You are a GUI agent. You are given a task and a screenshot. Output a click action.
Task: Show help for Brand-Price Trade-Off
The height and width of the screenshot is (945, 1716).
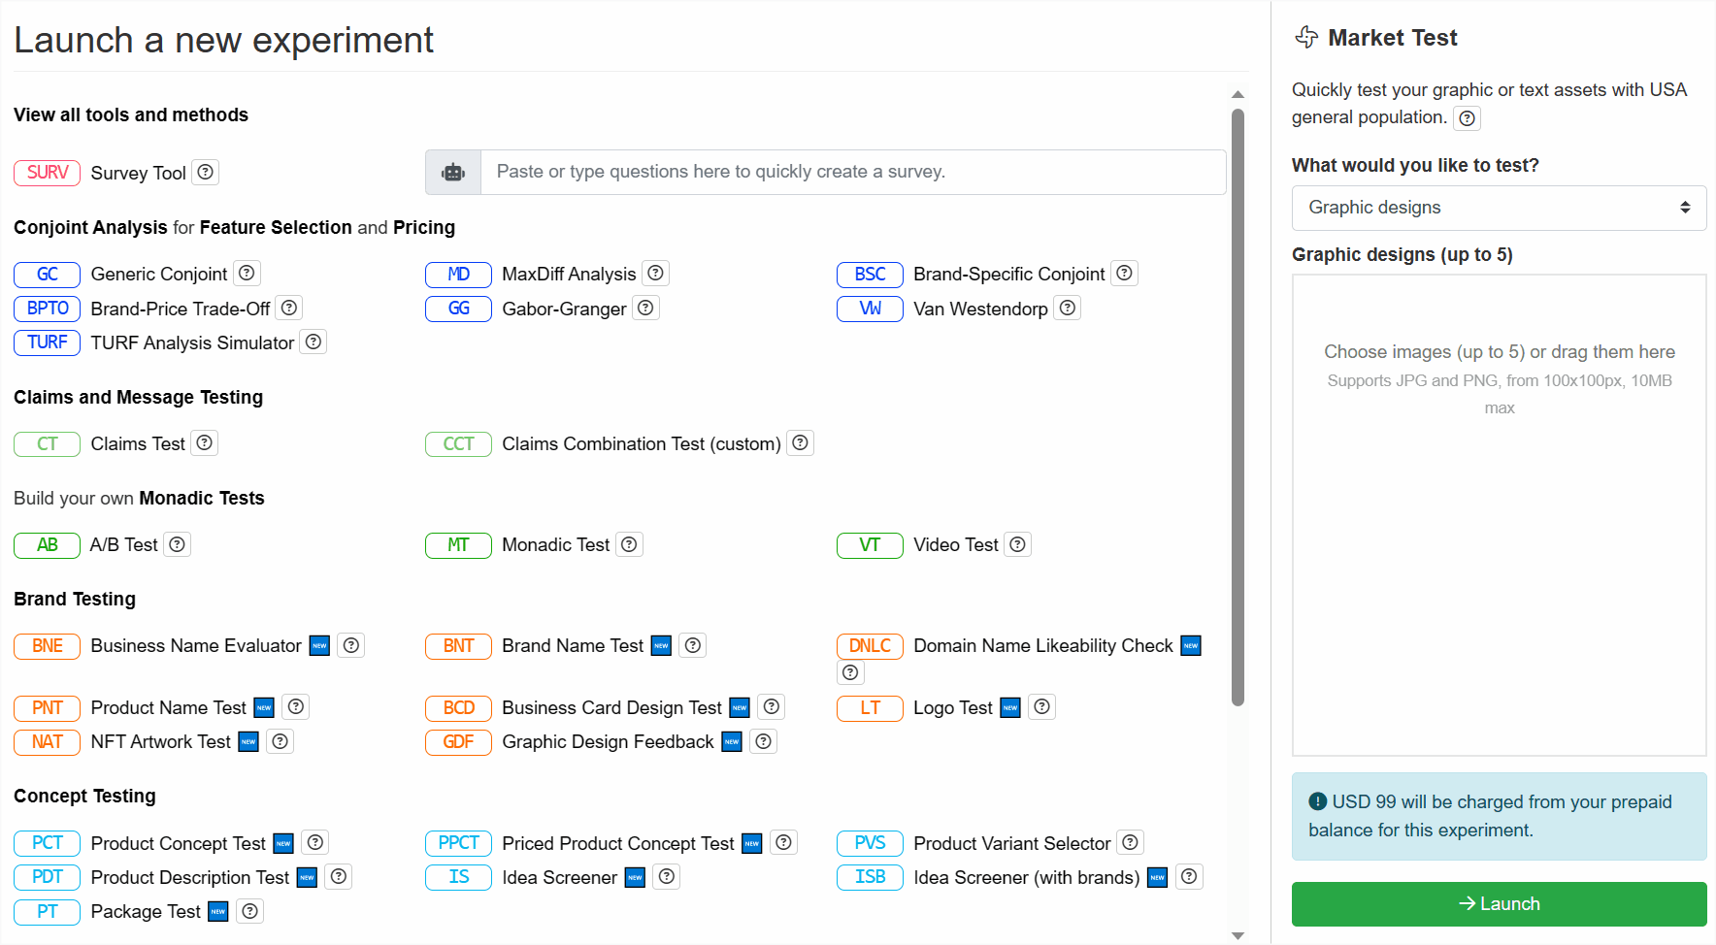tap(289, 308)
